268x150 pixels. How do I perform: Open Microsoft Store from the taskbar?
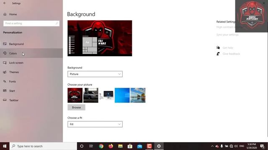(x=130, y=146)
